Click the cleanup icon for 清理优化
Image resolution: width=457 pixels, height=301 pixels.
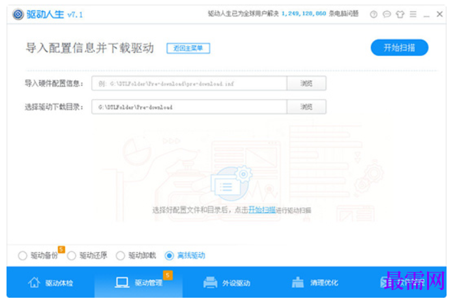pyautogui.click(x=297, y=282)
